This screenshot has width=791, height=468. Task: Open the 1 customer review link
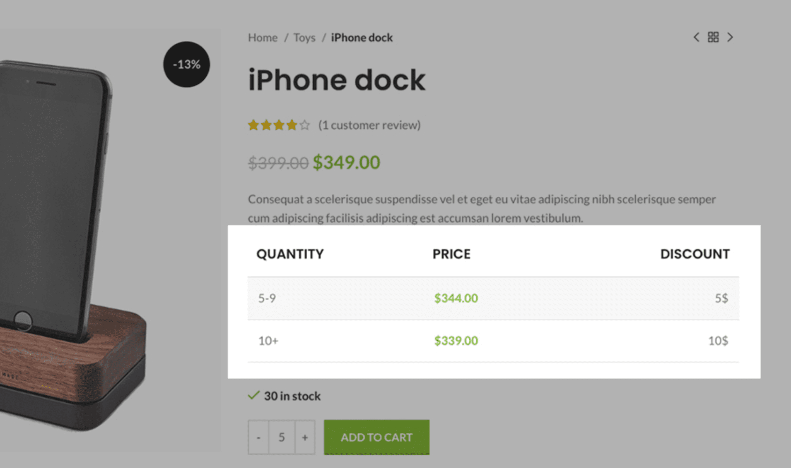click(369, 125)
